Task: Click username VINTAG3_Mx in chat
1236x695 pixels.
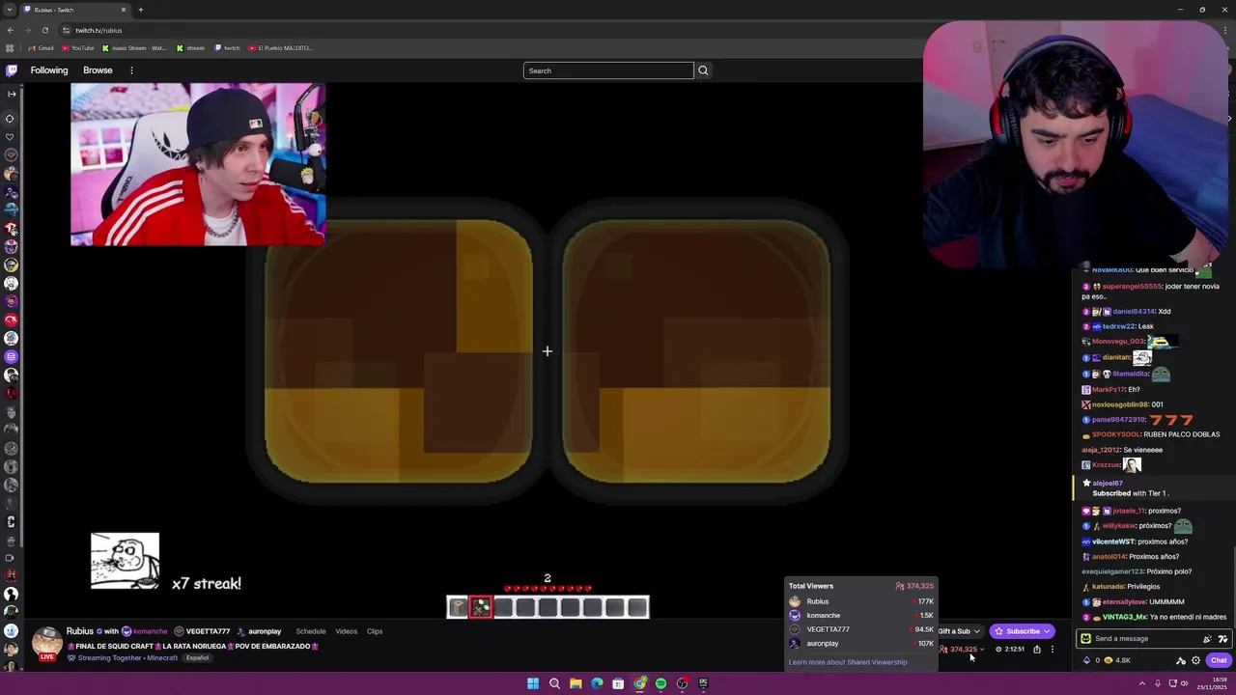Action: (1123, 617)
